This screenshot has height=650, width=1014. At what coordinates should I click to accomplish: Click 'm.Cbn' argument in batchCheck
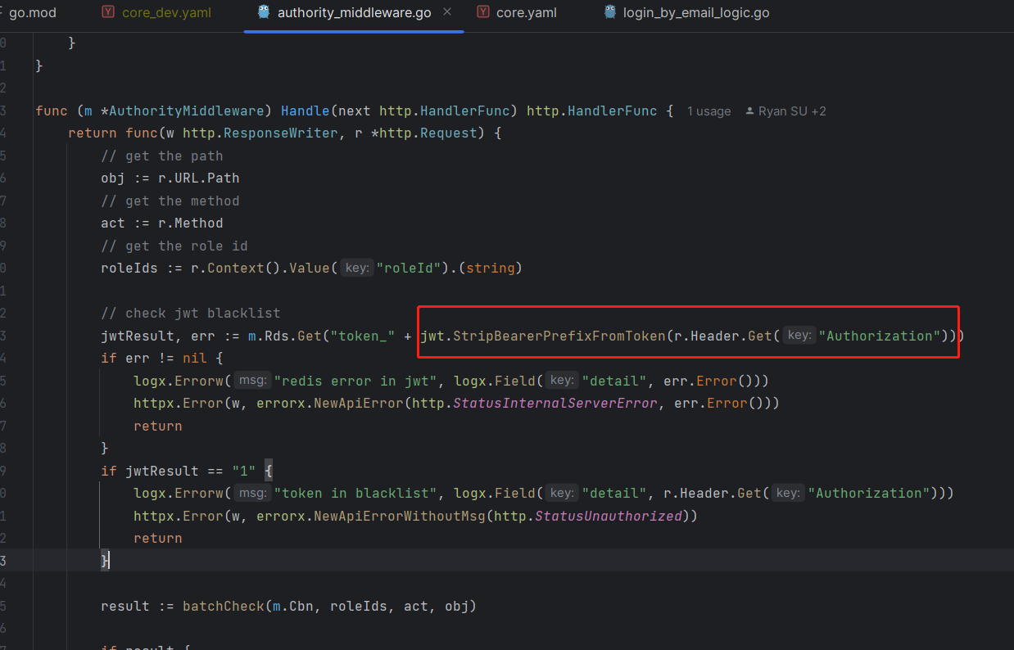tap(293, 606)
